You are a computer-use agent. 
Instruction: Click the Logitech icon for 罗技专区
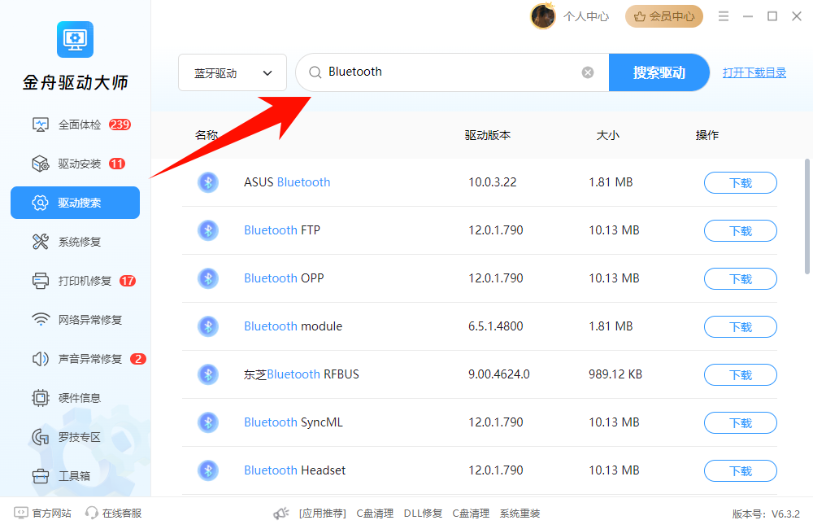click(41, 437)
